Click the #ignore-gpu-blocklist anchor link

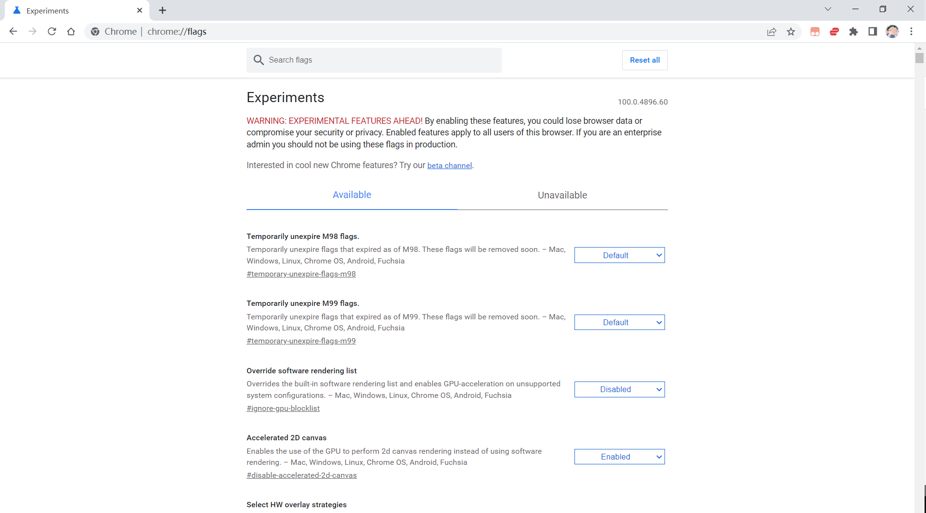coord(283,408)
